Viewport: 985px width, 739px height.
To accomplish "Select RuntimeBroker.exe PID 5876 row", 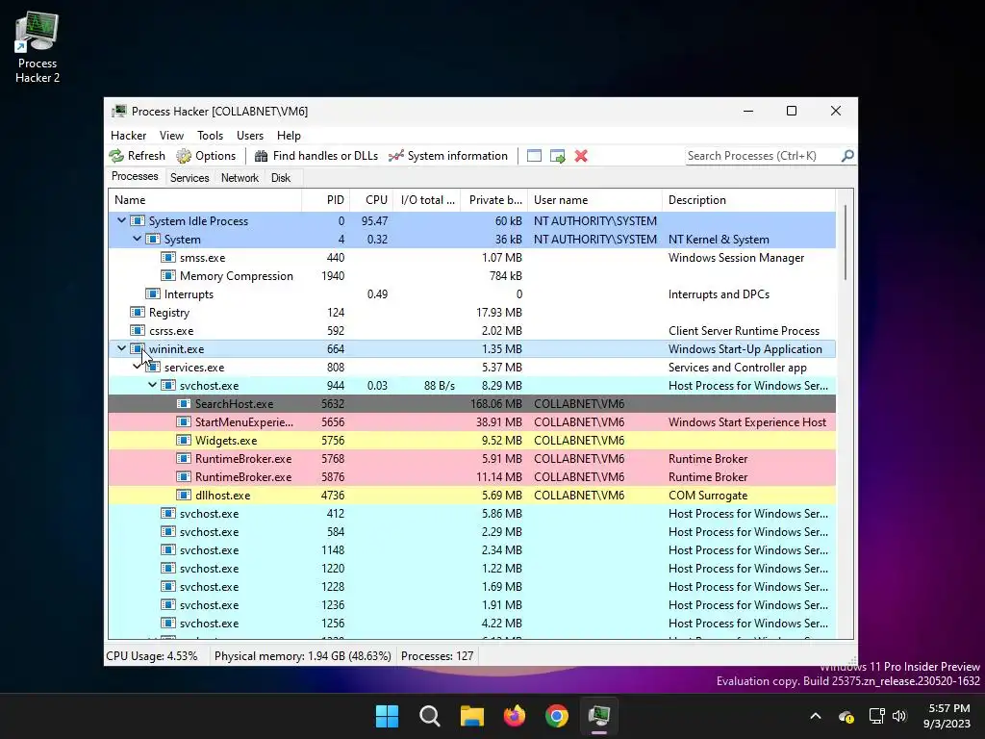I will [x=471, y=477].
